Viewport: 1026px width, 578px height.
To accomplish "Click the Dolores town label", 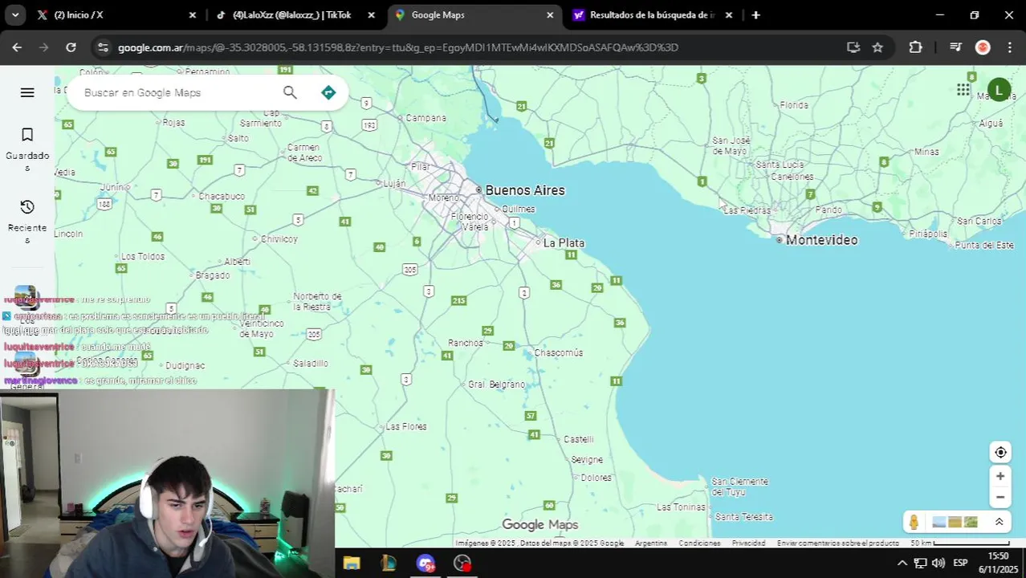I will click(x=596, y=477).
